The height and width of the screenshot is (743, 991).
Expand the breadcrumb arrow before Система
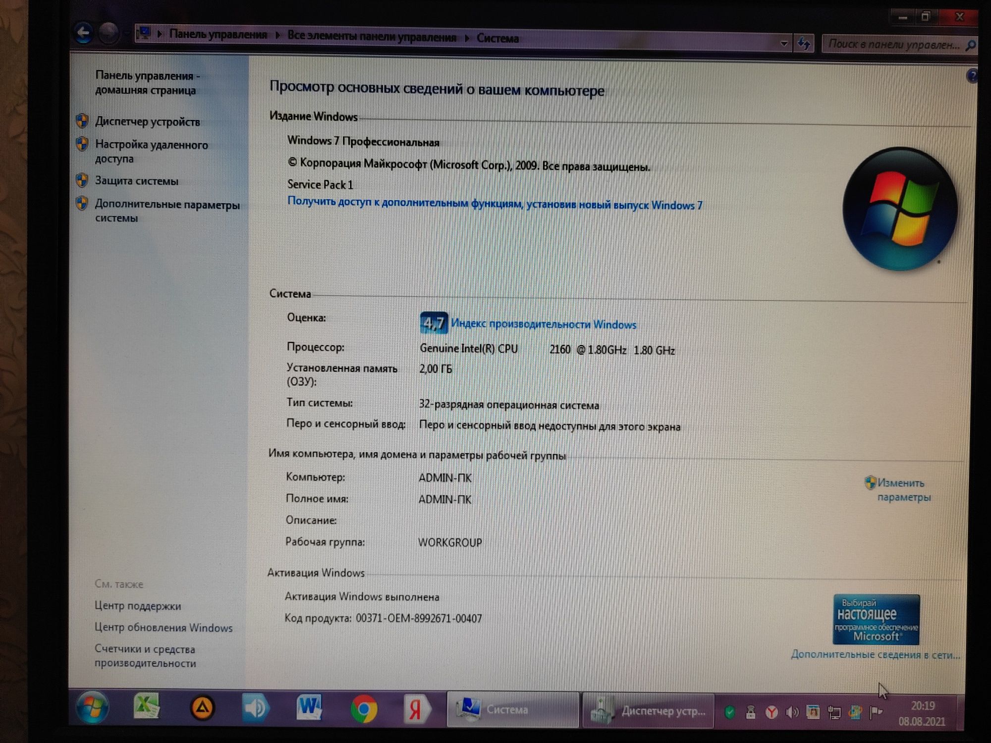coord(467,38)
